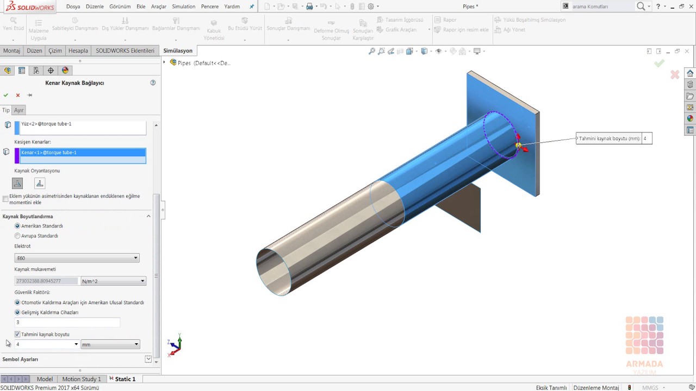Click Zoom to Fit magnifier icon
696x391 pixels.
pyautogui.click(x=372, y=51)
